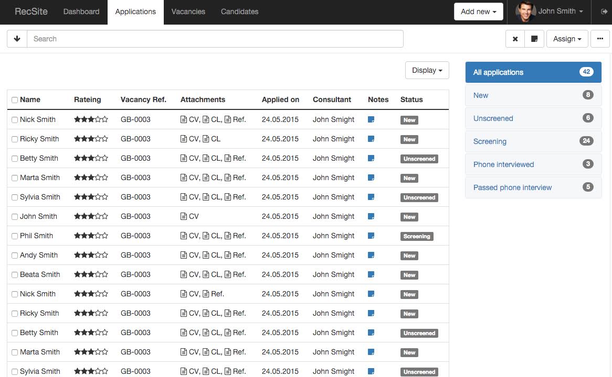Viewport: 612px width, 377px height.
Task: Filter by Phone interviewed applications
Action: click(503, 164)
